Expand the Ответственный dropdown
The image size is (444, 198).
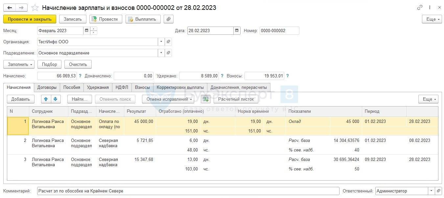click(x=431, y=191)
